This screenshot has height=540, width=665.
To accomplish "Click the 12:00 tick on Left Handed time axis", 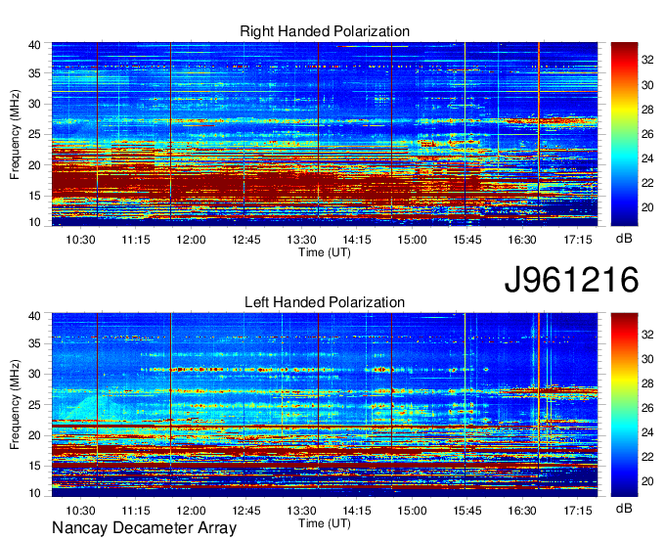I will point(191,511).
